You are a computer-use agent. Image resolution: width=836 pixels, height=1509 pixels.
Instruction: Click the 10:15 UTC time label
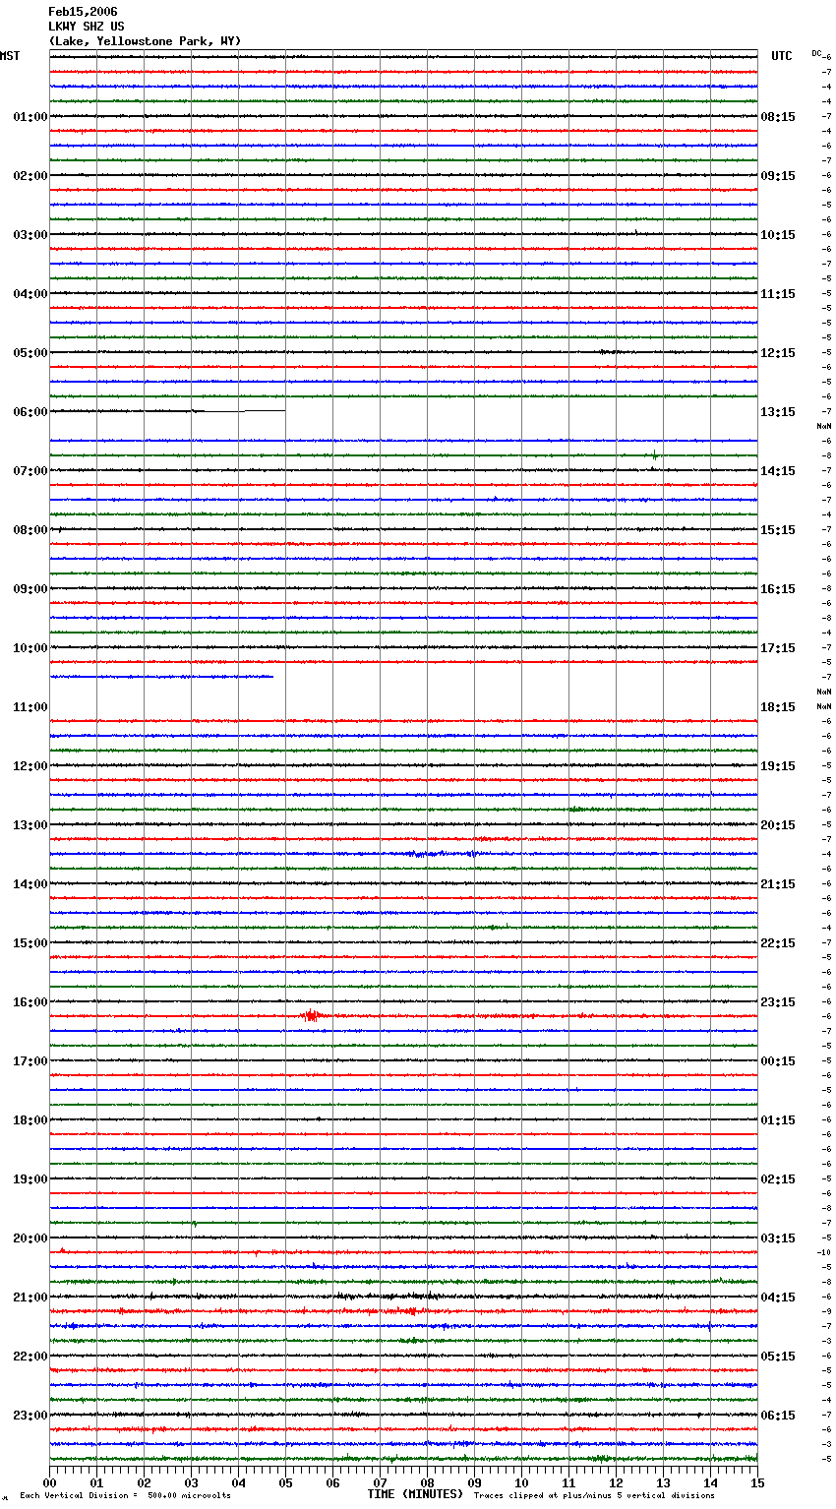778,235
